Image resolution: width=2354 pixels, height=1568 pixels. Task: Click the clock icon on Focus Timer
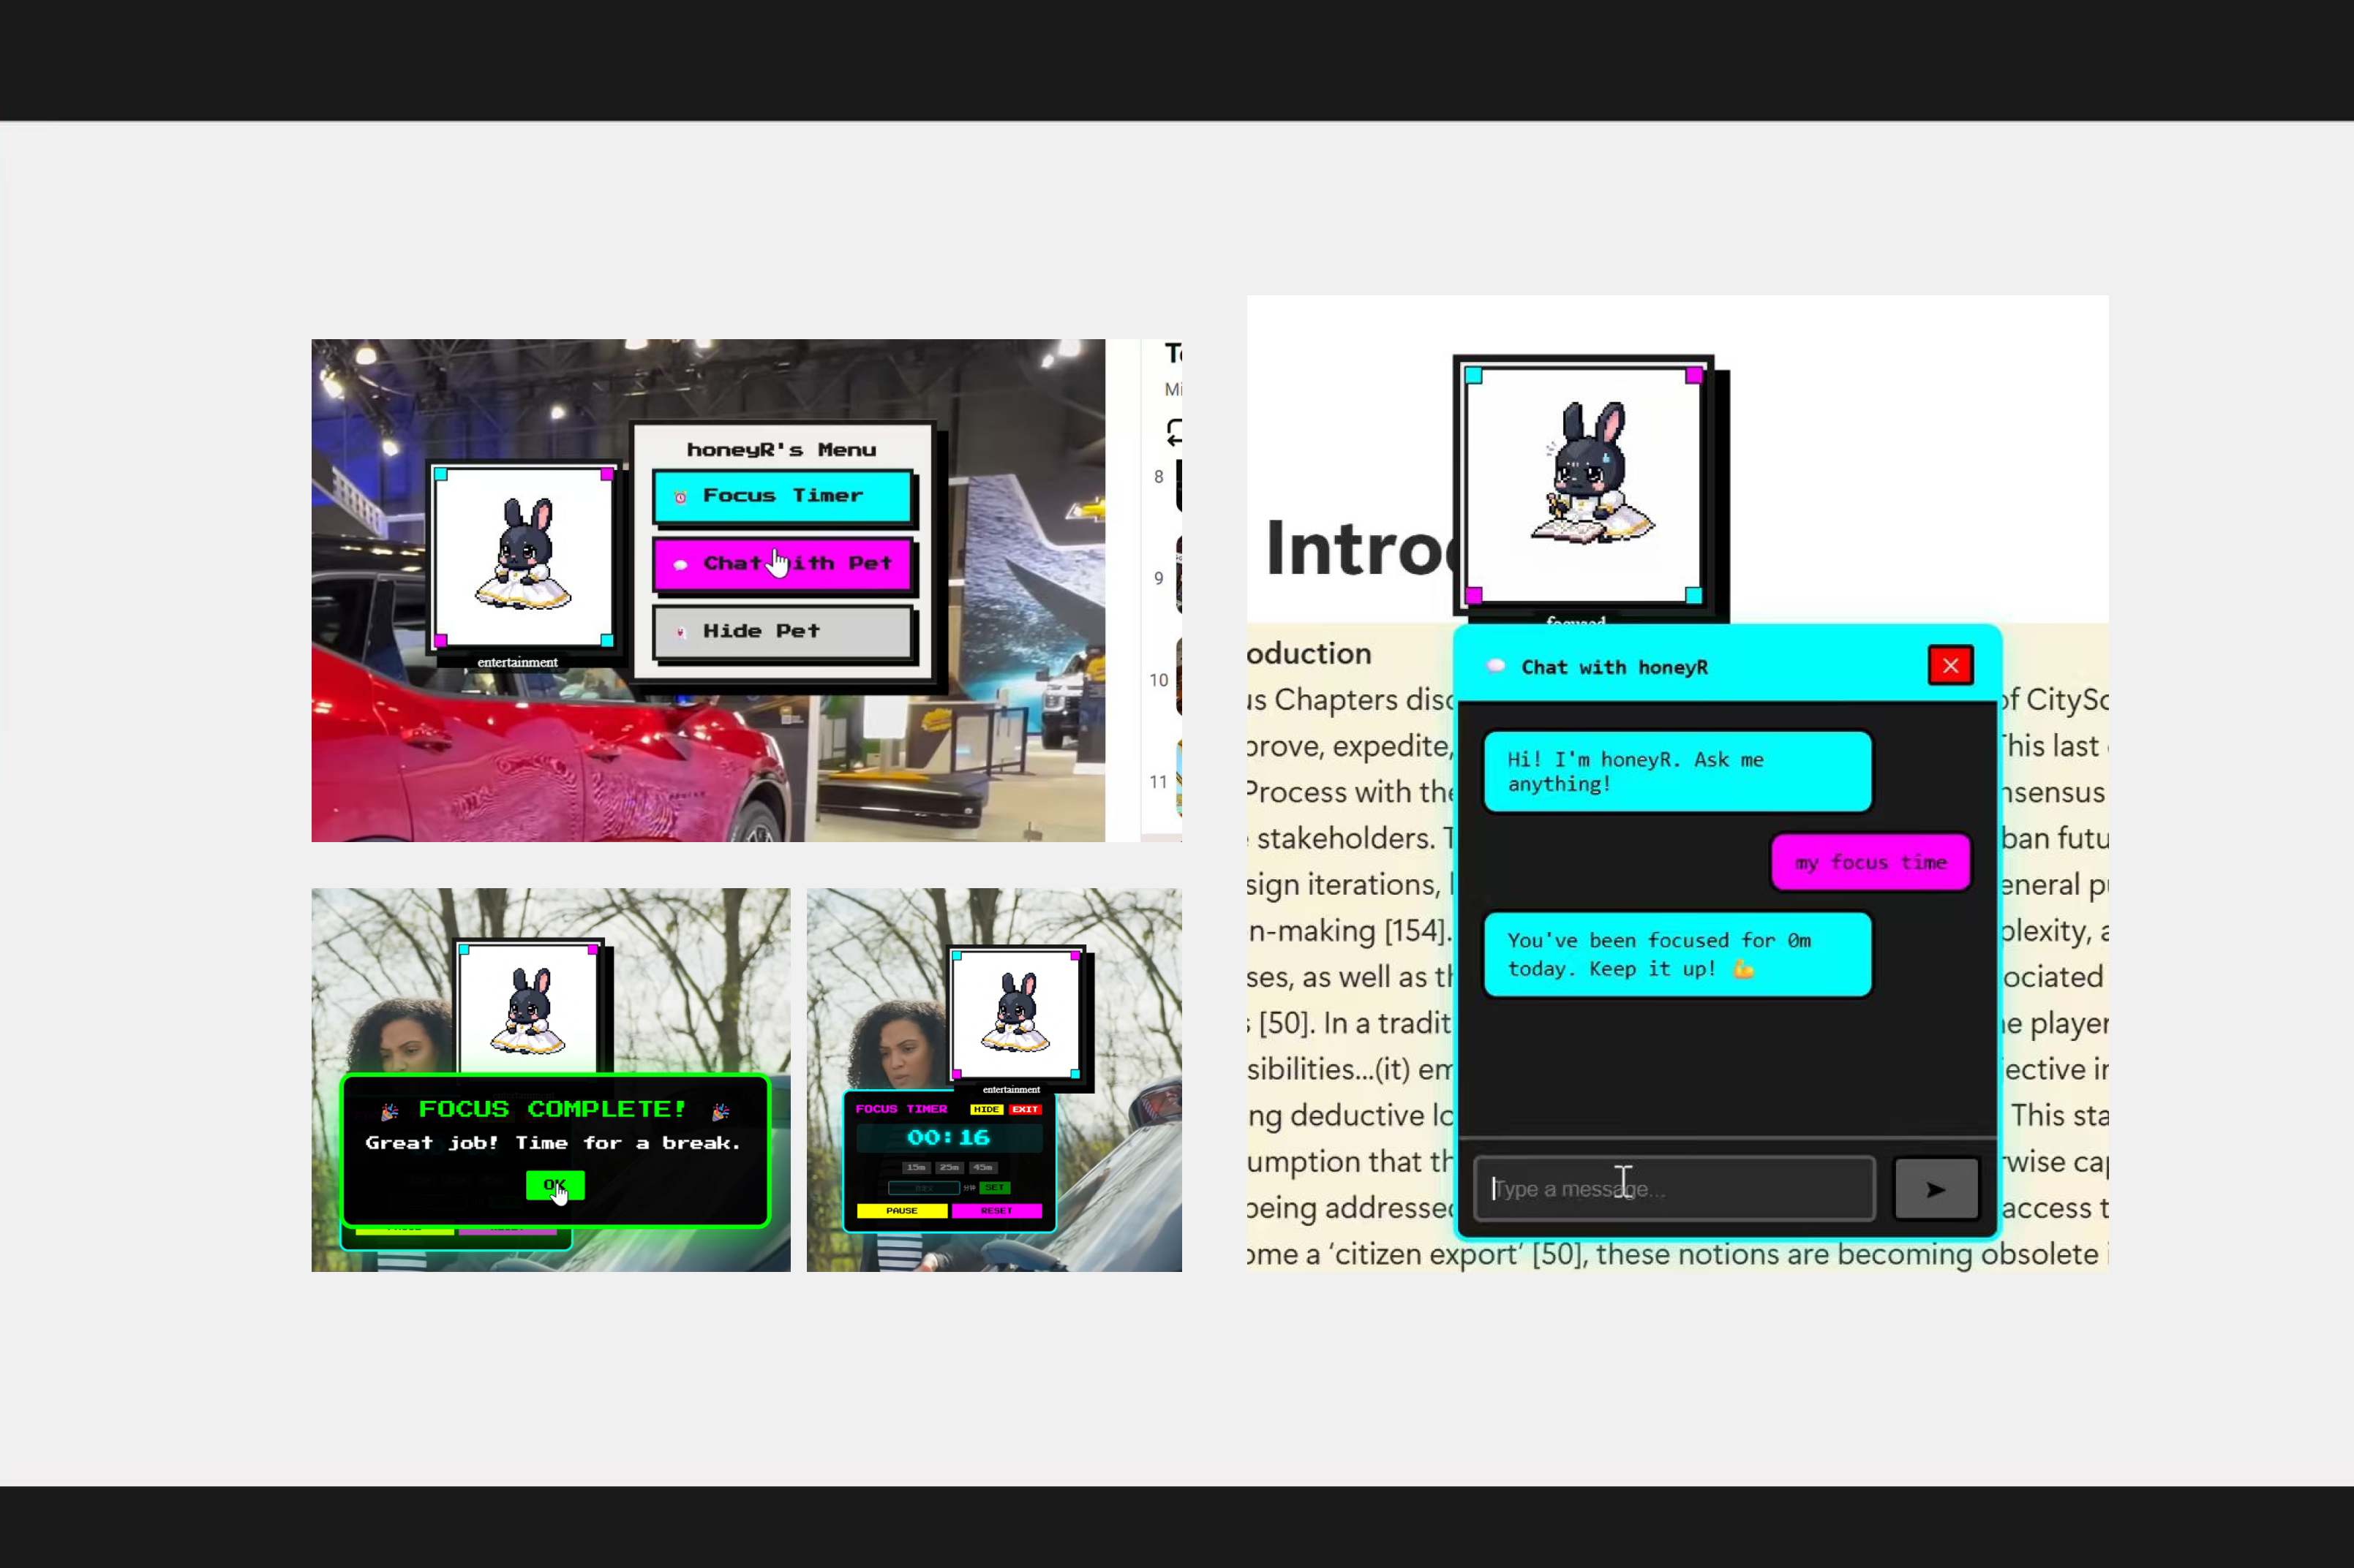(680, 497)
